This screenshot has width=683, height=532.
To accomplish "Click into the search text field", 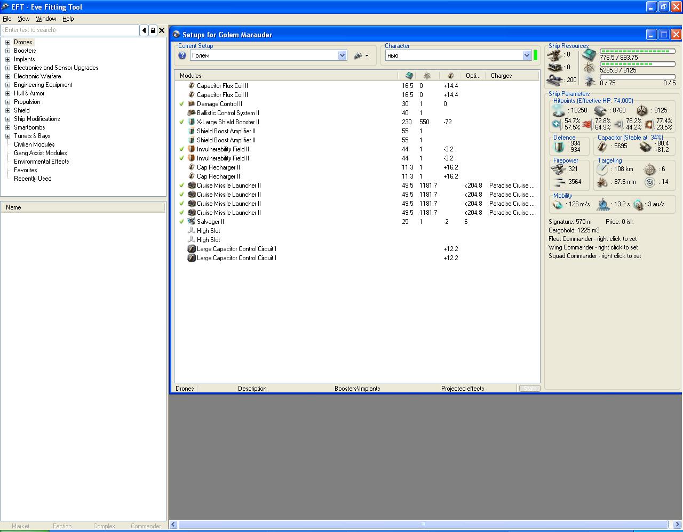I will [69, 30].
